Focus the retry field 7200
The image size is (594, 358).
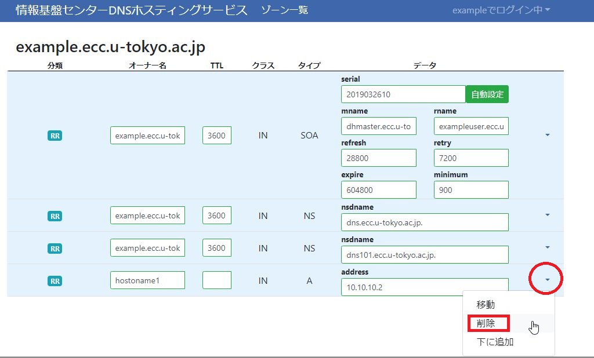pyautogui.click(x=471, y=158)
